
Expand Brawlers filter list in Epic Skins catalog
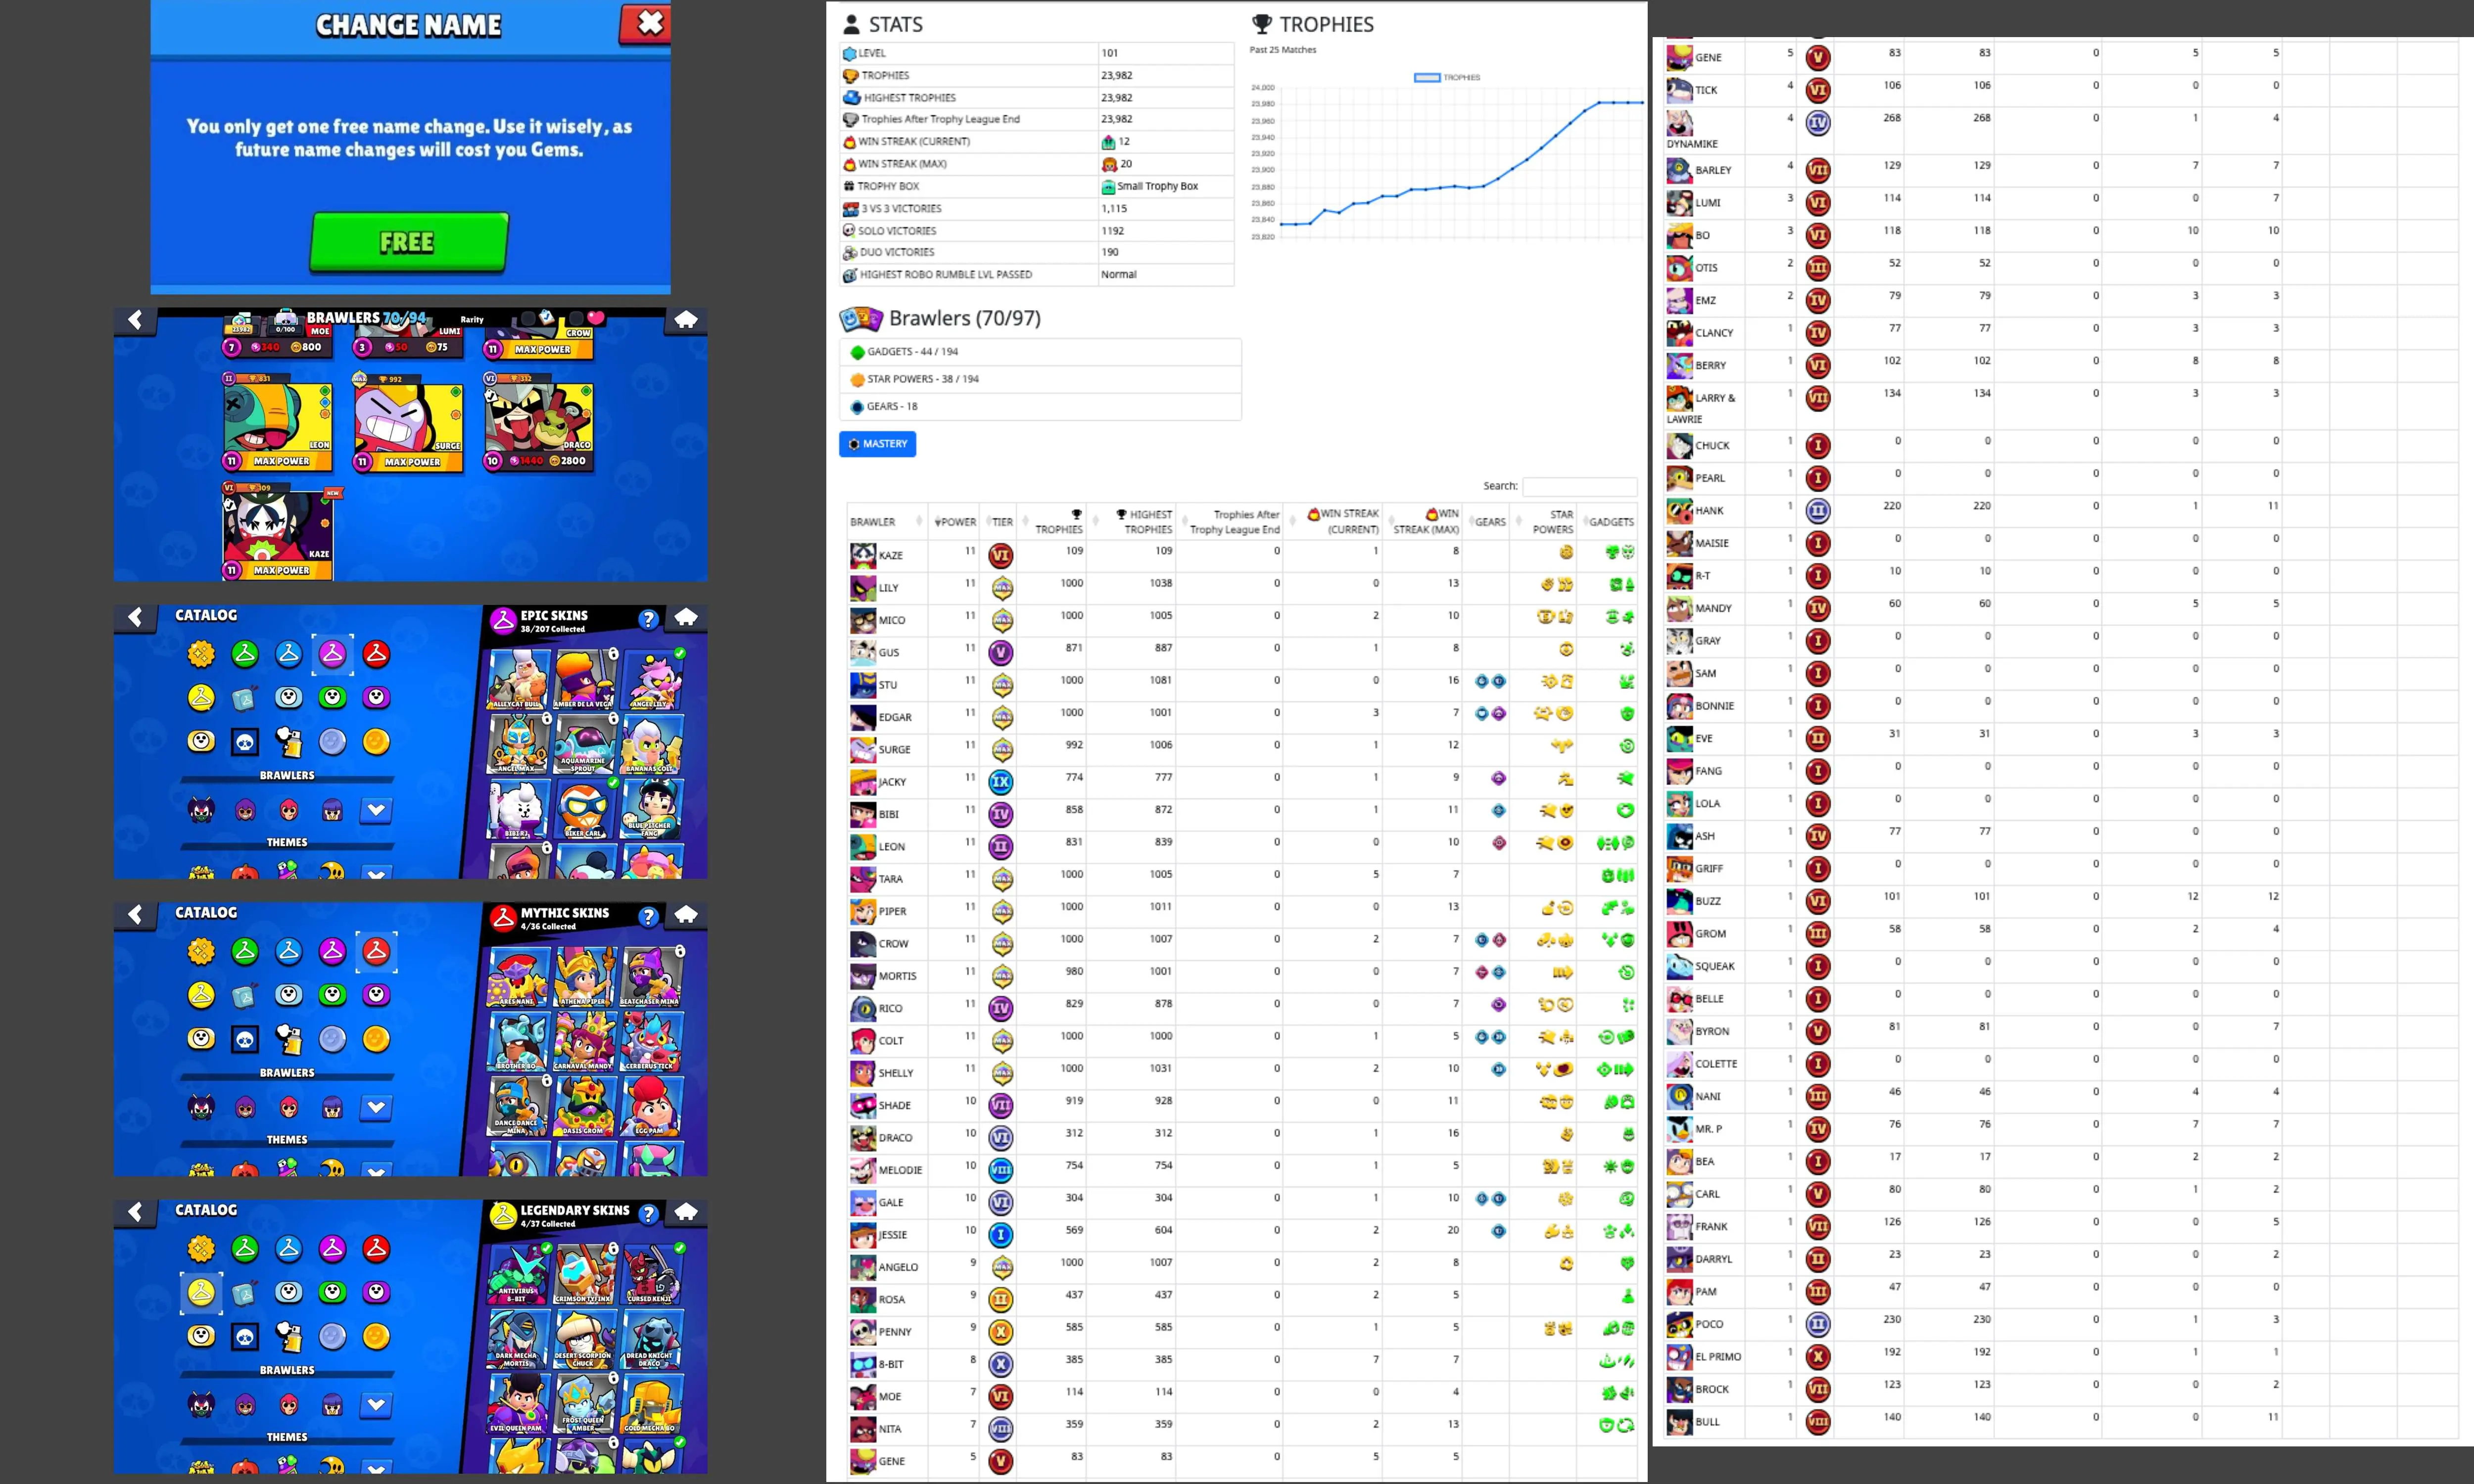[x=376, y=810]
